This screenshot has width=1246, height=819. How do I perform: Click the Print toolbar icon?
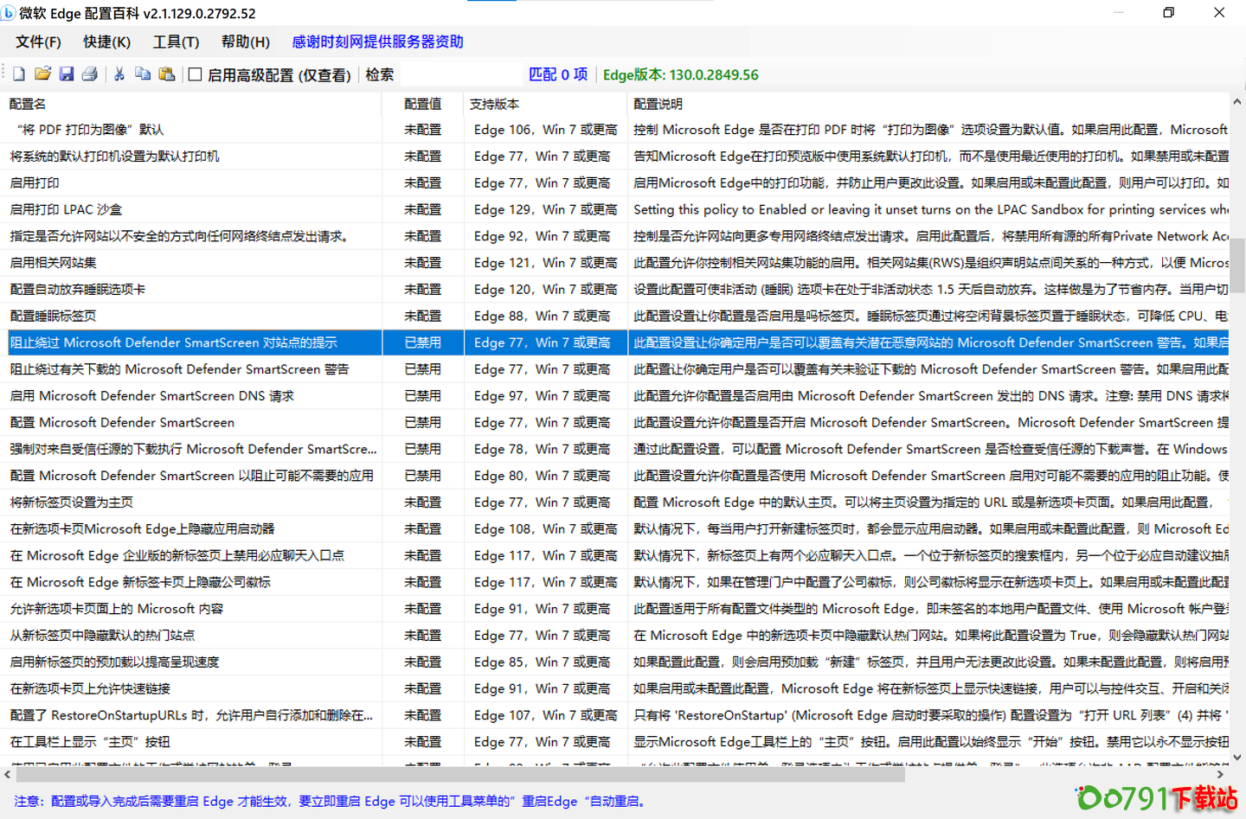coord(90,74)
